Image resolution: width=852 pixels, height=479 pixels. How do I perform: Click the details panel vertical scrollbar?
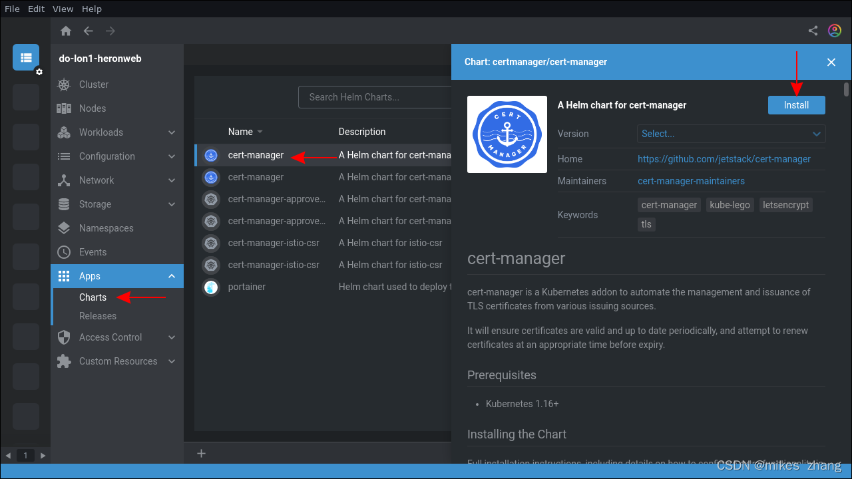pos(847,89)
